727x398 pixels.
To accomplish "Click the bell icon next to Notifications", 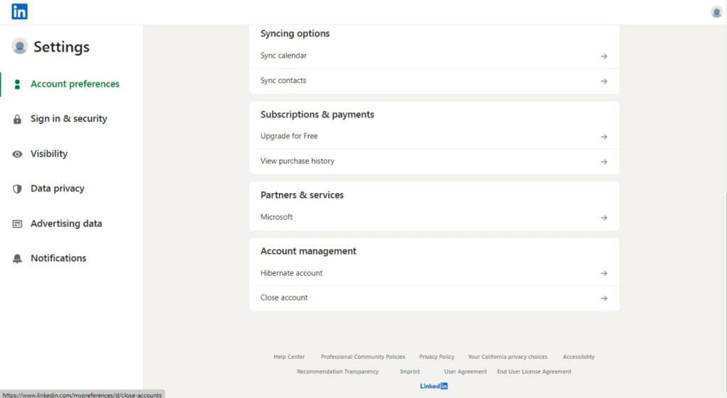I will (x=18, y=259).
